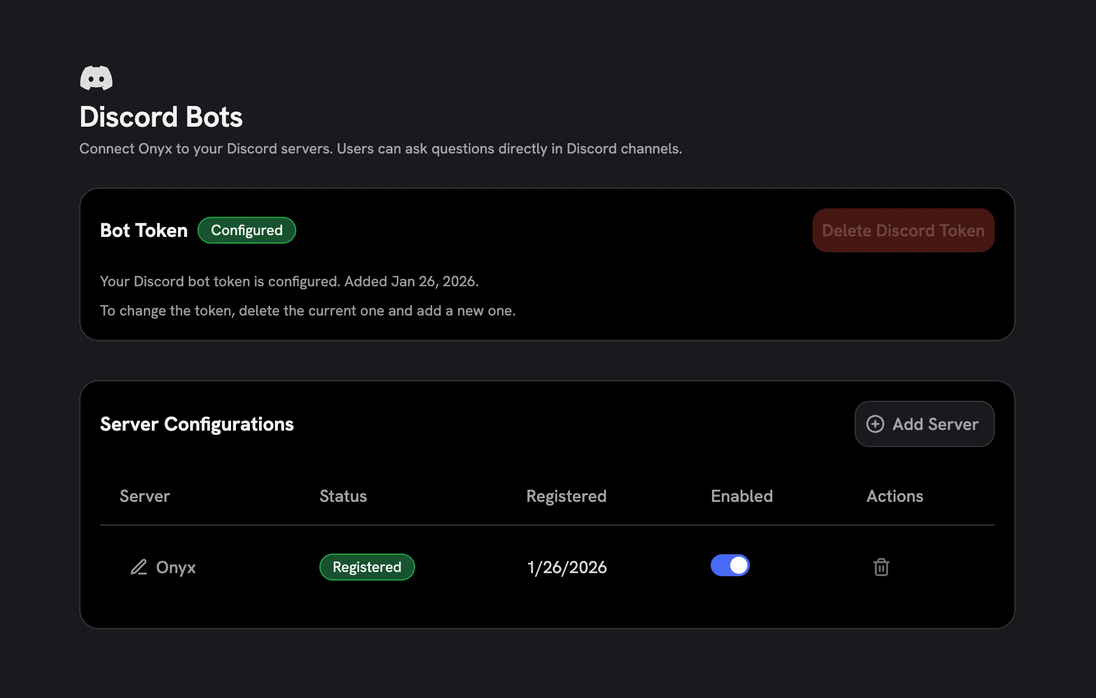Select the pencil edit icon beside Onyx
The height and width of the screenshot is (698, 1096).
point(139,567)
